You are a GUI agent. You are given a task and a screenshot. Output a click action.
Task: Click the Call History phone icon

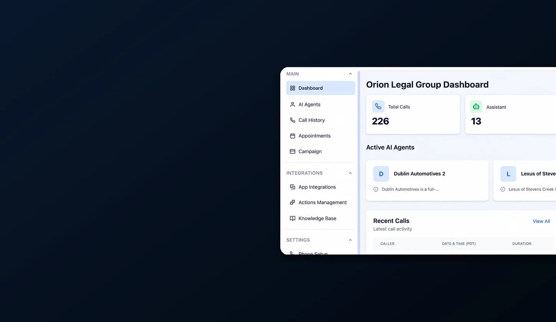293,120
